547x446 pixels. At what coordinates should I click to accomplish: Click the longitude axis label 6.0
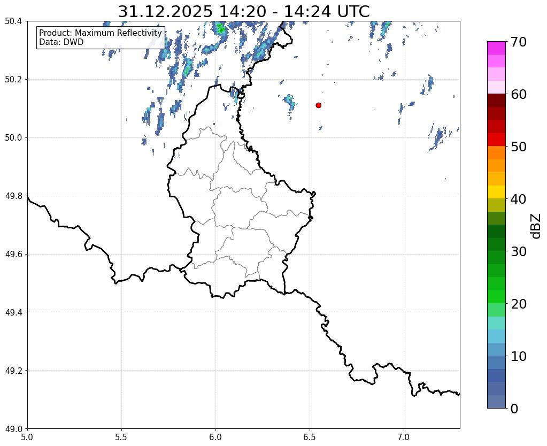coord(215,437)
